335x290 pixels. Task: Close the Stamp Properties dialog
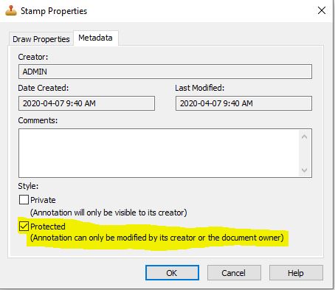[322, 10]
